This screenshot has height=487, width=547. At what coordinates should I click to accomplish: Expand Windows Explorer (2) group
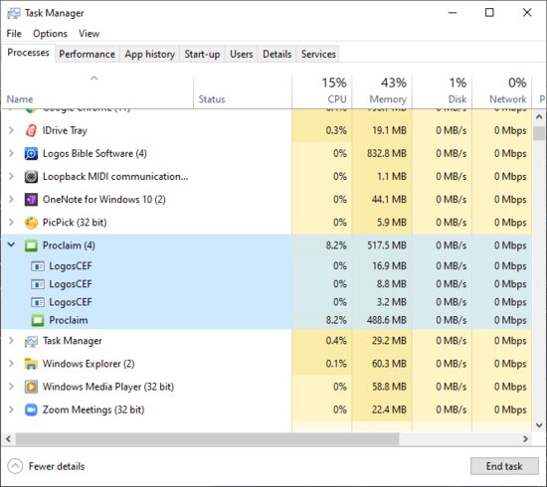pos(11,364)
